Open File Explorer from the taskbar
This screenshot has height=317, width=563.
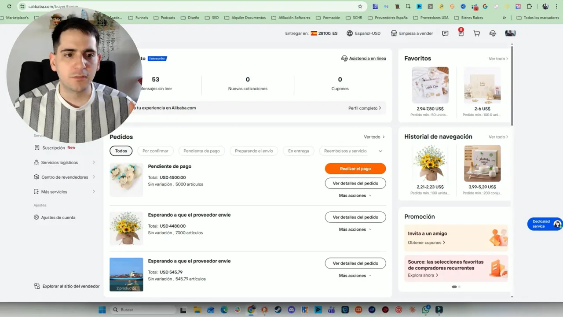pyautogui.click(x=197, y=310)
